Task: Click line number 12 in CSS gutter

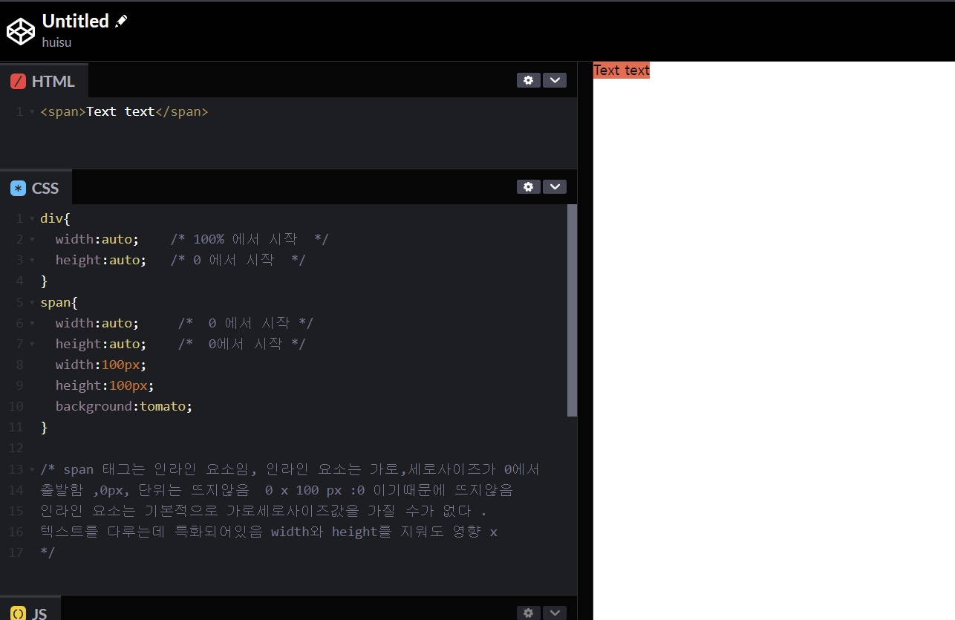Action: tap(16, 448)
